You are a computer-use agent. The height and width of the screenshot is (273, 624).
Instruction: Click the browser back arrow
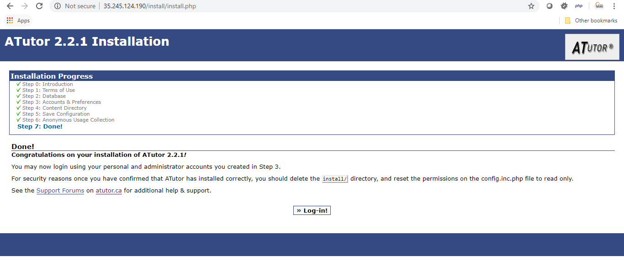point(10,6)
